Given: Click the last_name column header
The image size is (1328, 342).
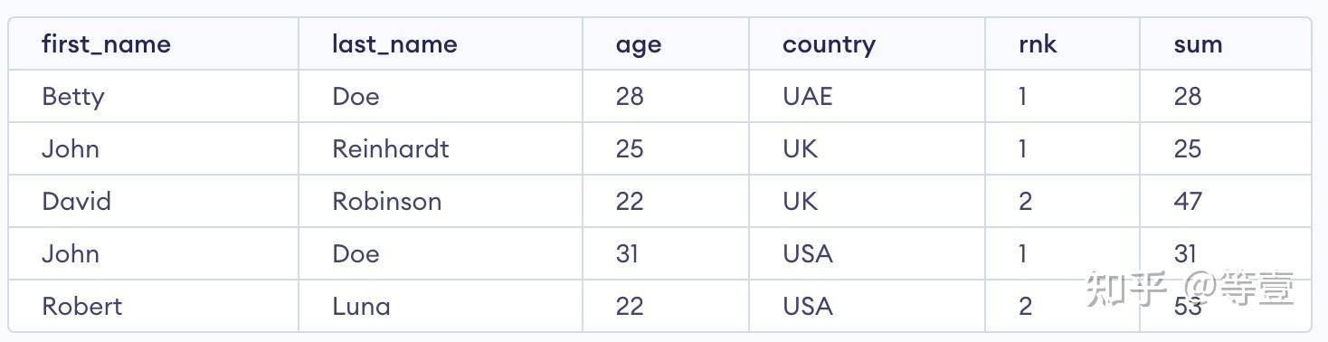Looking at the screenshot, I should click(x=394, y=44).
